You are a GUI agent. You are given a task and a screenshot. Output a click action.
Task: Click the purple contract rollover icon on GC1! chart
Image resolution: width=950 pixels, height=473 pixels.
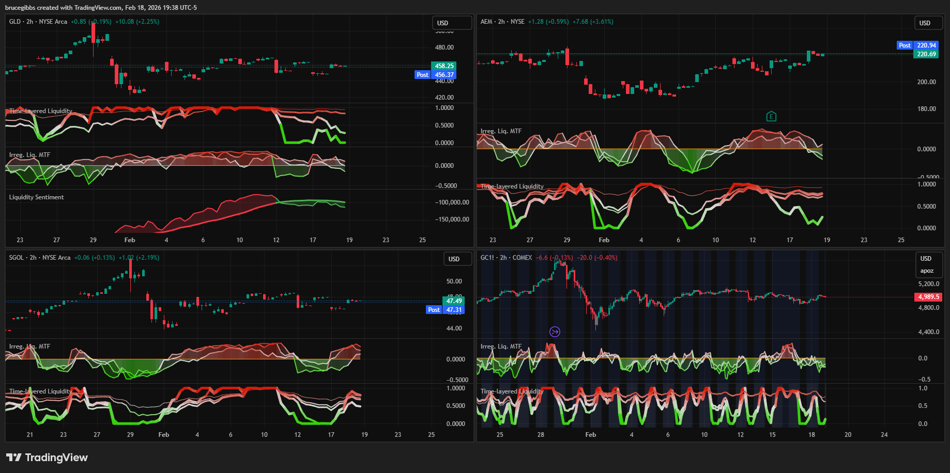point(555,332)
